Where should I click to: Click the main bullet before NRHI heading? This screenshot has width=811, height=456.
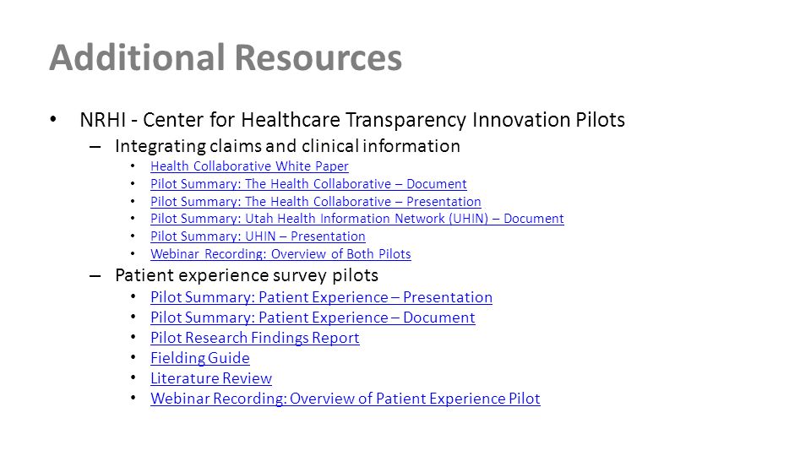53,119
